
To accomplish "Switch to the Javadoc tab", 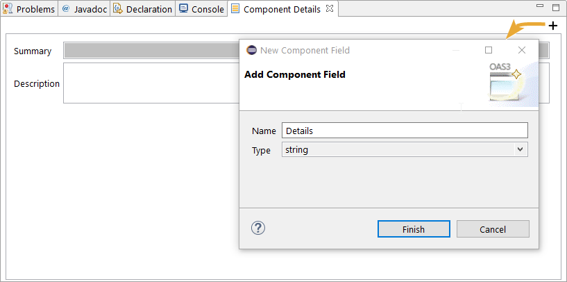I will pos(84,9).
